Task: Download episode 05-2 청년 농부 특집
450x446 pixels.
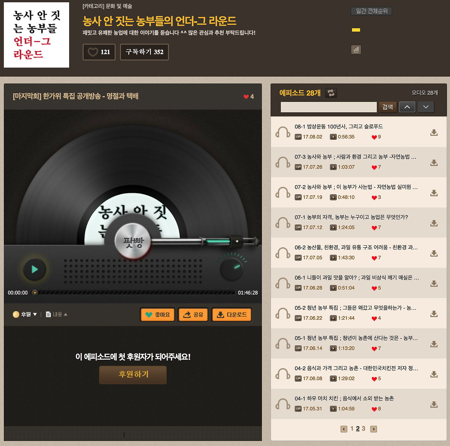Action: point(434,314)
